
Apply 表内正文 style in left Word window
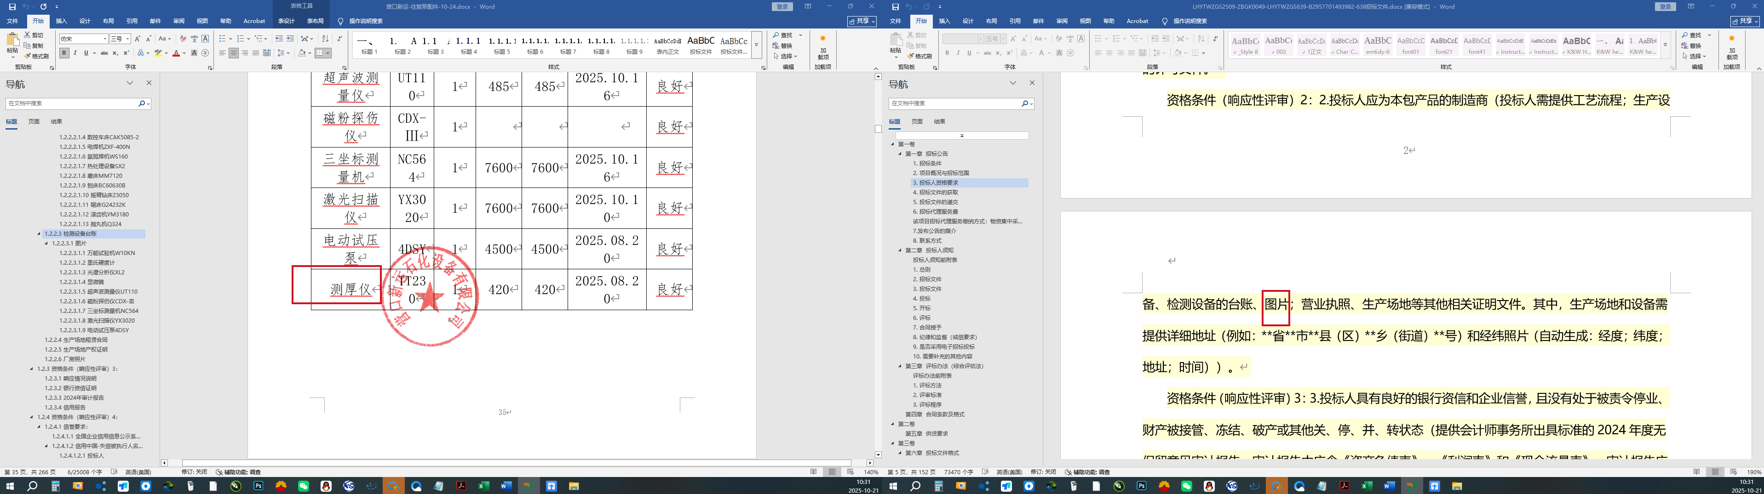pos(667,45)
